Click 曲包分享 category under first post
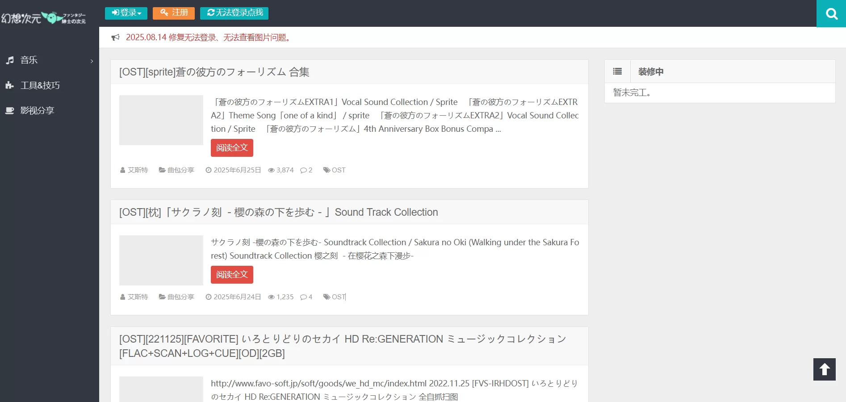This screenshot has height=402, width=846. tap(180, 170)
